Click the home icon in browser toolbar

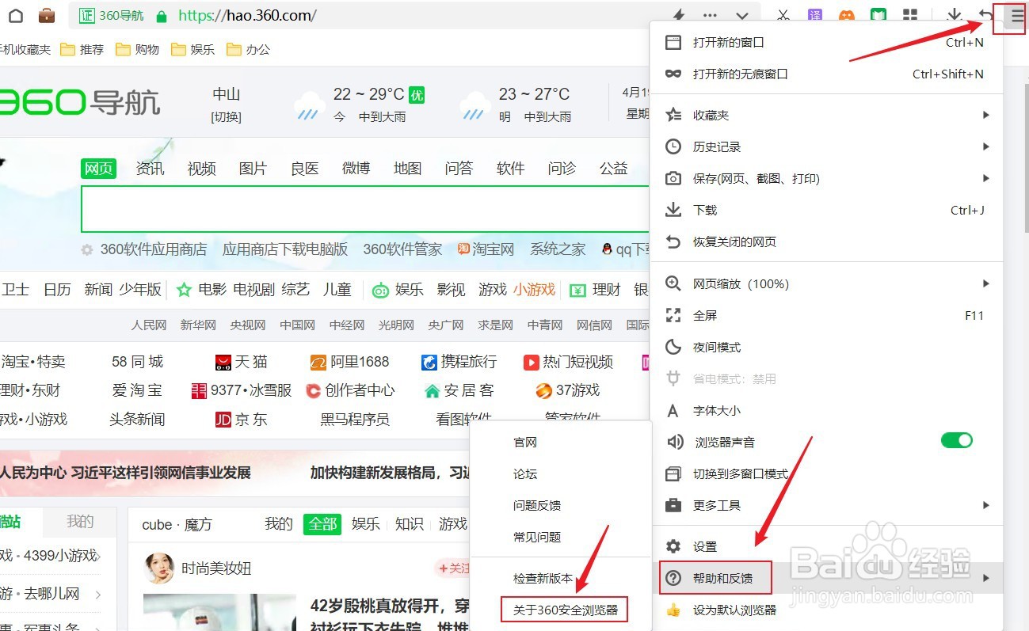[x=16, y=16]
